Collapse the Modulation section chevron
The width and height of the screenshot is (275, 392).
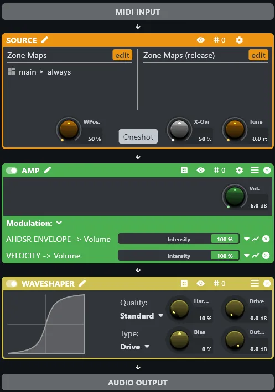click(x=59, y=223)
